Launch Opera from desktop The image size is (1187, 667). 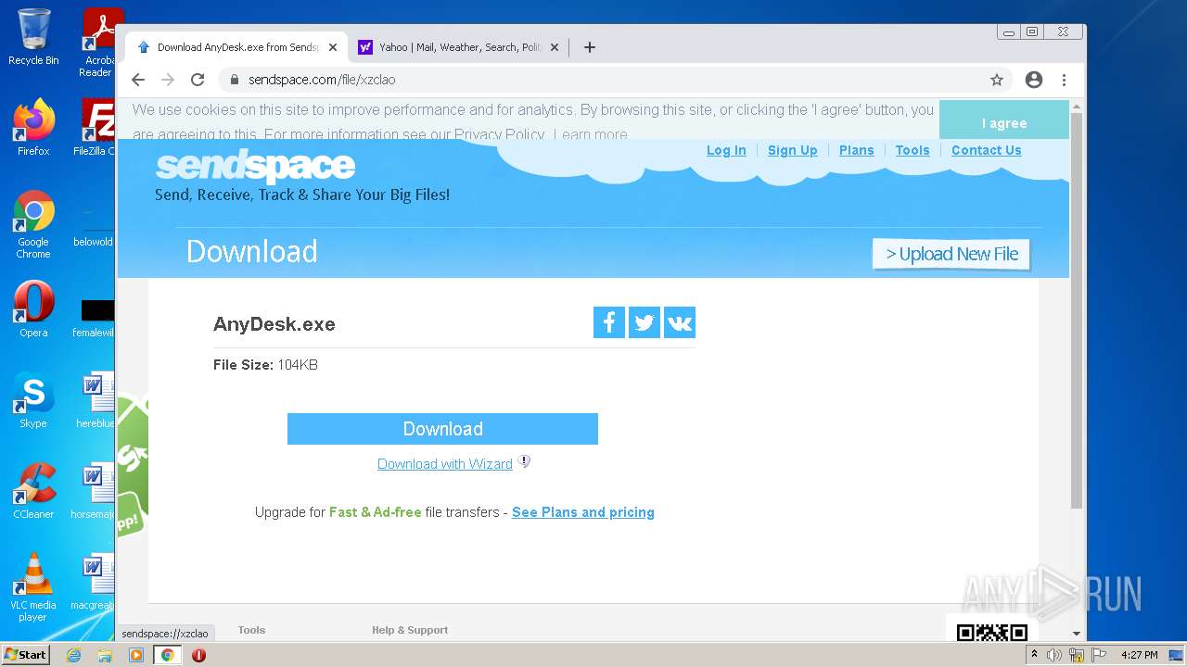click(x=33, y=309)
